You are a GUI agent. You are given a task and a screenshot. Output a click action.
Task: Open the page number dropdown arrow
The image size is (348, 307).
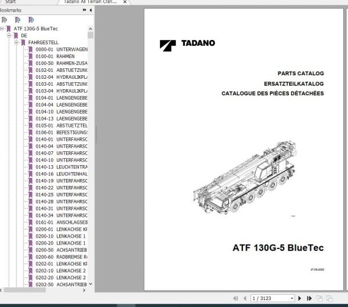tap(292, 298)
